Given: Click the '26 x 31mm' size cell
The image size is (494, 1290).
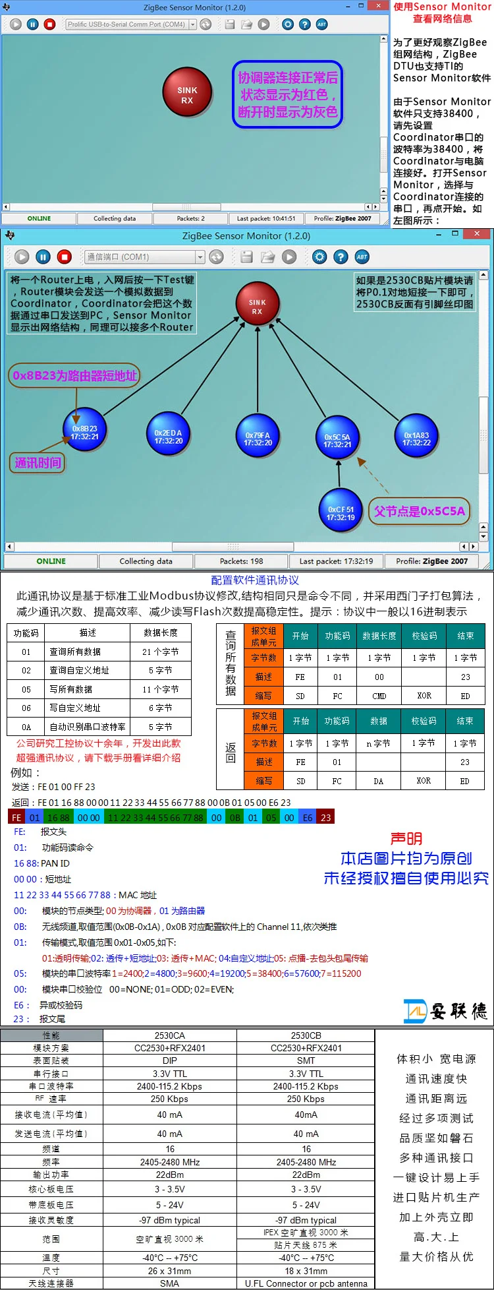Looking at the screenshot, I should pyautogui.click(x=170, y=1271).
